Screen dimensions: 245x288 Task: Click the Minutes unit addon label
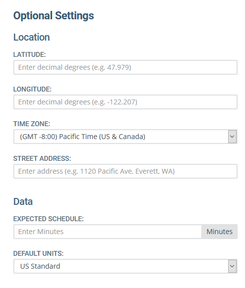[x=219, y=232]
